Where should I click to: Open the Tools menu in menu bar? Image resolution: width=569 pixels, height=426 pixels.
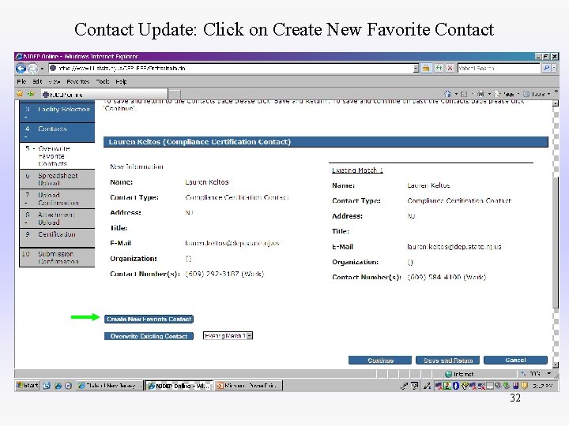click(103, 81)
